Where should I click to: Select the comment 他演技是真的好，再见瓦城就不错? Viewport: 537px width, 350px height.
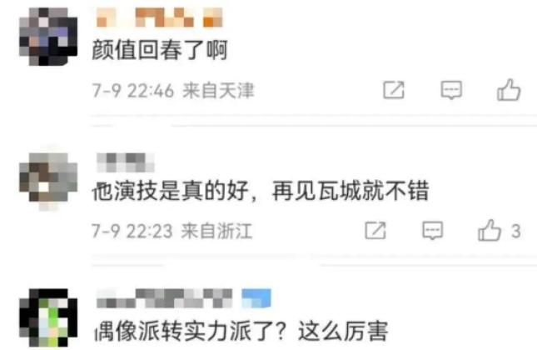click(x=261, y=191)
